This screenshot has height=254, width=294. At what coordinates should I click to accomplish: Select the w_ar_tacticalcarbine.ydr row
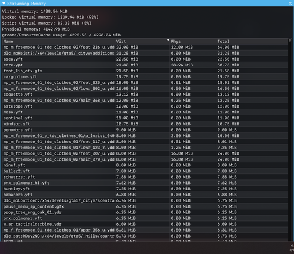click(145, 224)
